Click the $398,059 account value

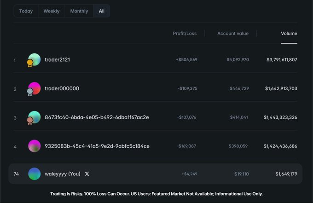click(238, 146)
